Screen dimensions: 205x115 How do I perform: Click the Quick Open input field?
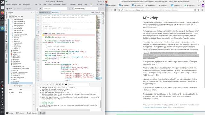click(55, 9)
